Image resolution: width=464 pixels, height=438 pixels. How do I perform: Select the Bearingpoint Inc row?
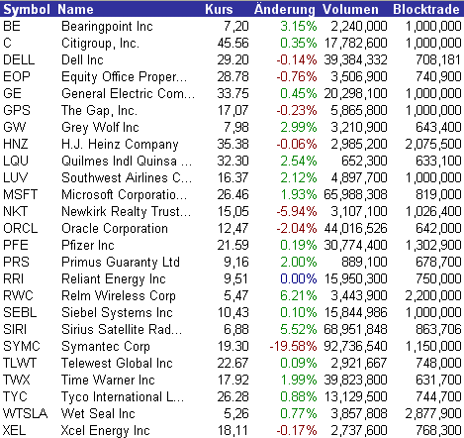point(232,26)
